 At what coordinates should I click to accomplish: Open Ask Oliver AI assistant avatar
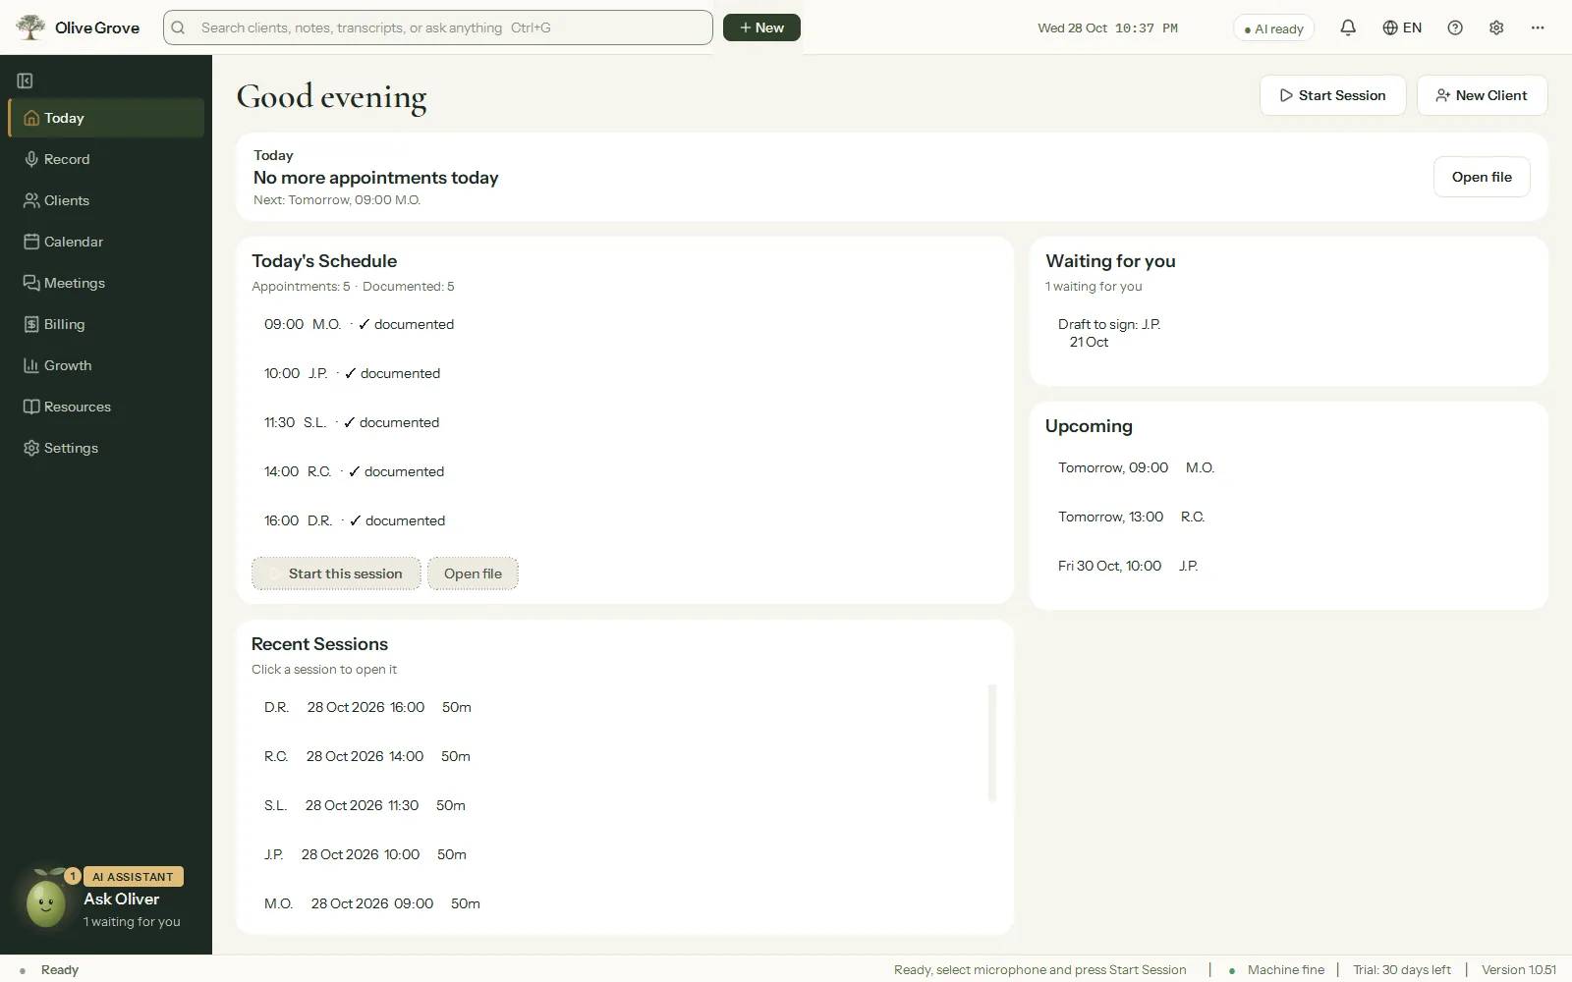click(x=46, y=901)
